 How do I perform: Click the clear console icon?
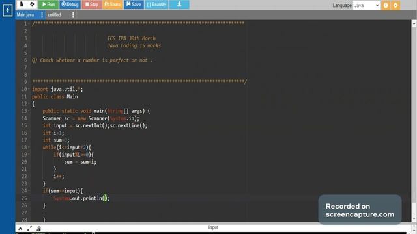pyautogui.click(x=39, y=228)
